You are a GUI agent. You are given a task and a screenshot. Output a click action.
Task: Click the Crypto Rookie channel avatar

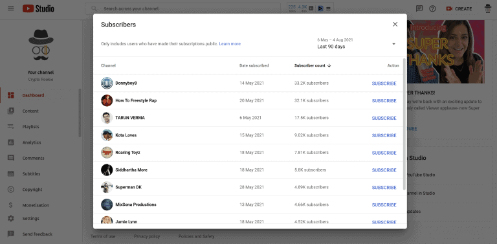[x=41, y=45]
